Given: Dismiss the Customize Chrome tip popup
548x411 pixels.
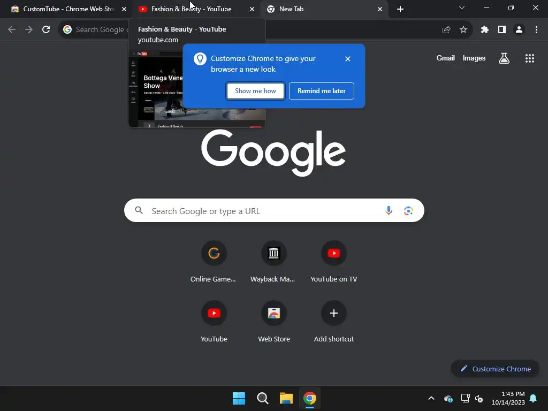Looking at the screenshot, I should 348,59.
